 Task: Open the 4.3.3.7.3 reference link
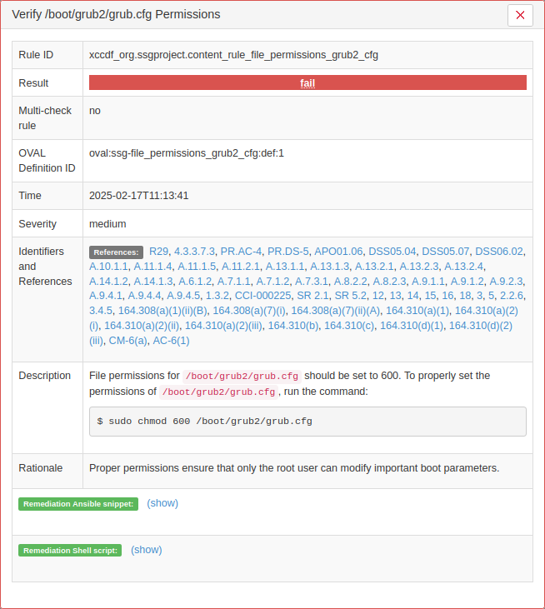pos(194,251)
